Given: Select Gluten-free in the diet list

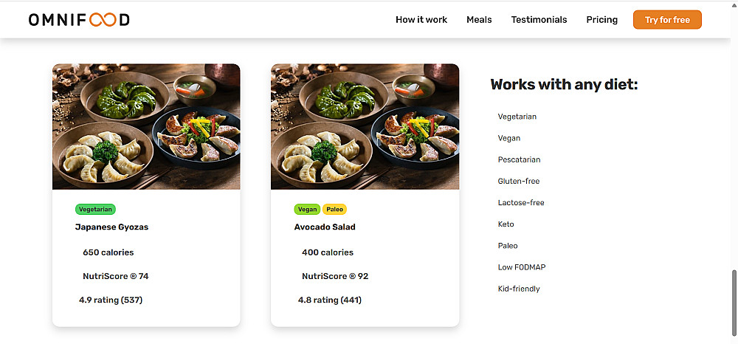Looking at the screenshot, I should coord(519,181).
